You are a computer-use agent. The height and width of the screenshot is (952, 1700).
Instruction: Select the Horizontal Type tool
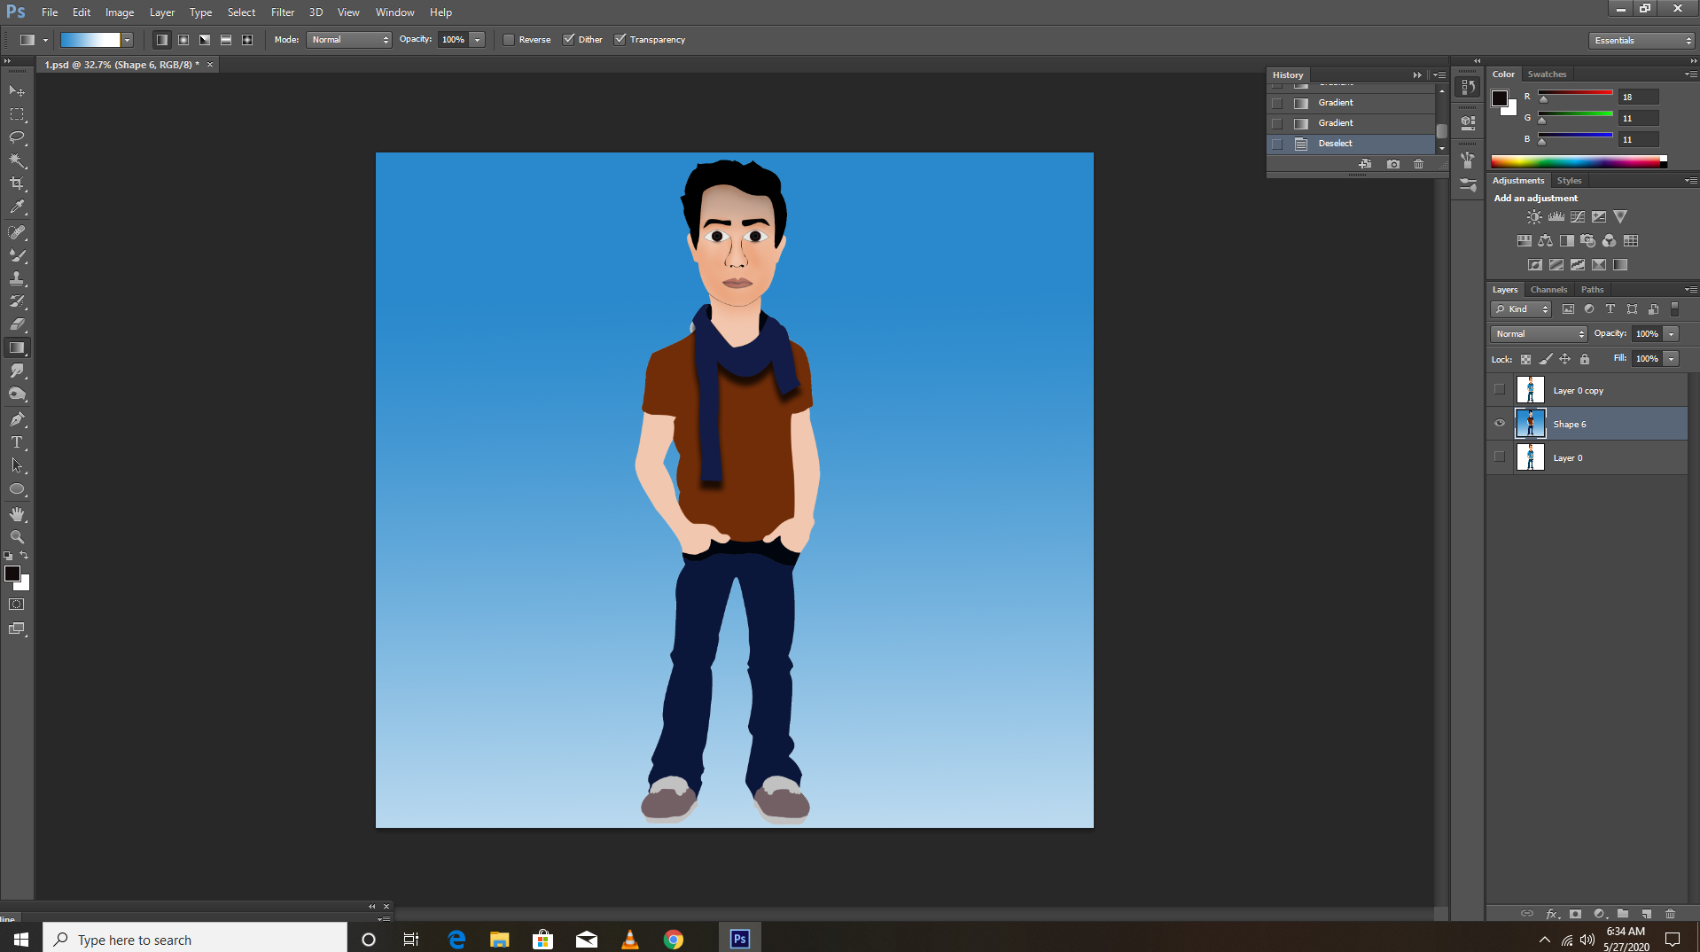coord(17,442)
